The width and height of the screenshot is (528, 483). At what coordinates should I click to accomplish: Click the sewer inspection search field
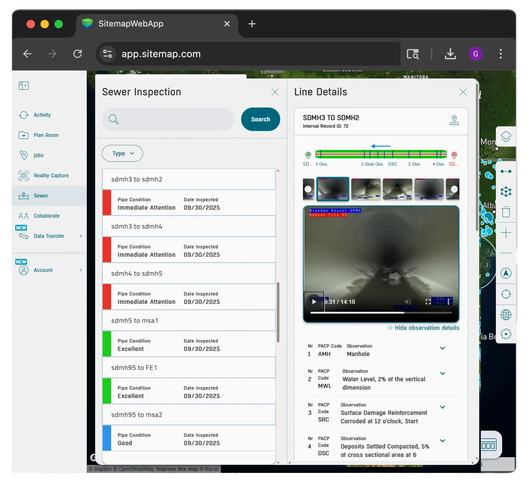[x=168, y=119]
